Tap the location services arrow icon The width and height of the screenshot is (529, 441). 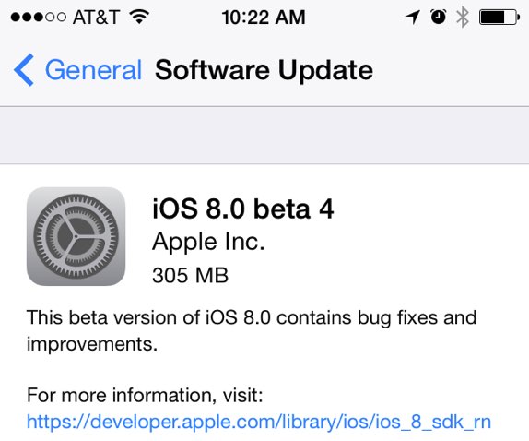[413, 17]
